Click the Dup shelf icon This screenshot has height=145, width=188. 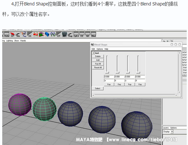[70, 35]
